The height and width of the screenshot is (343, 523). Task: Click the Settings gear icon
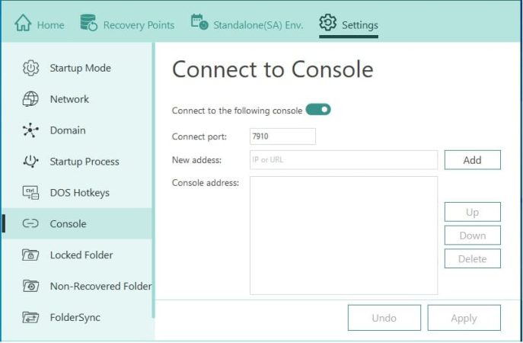pyautogui.click(x=328, y=23)
